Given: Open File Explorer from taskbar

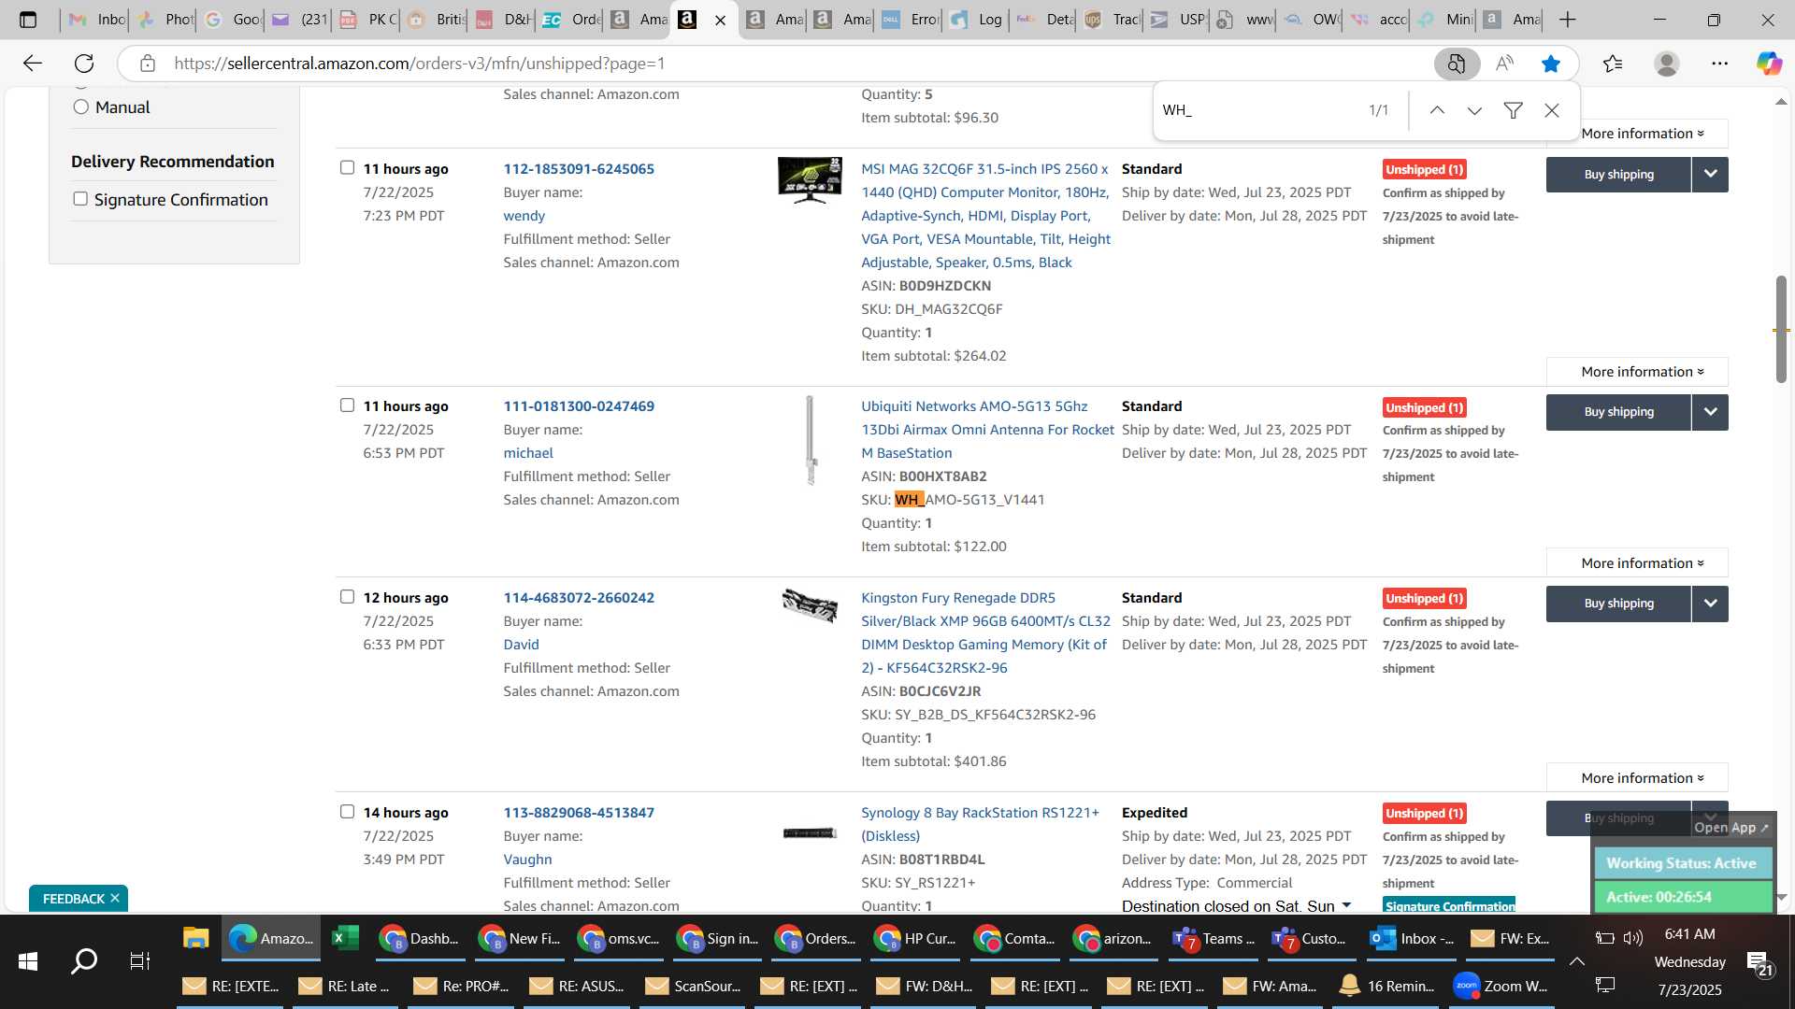Looking at the screenshot, I should click(x=195, y=938).
